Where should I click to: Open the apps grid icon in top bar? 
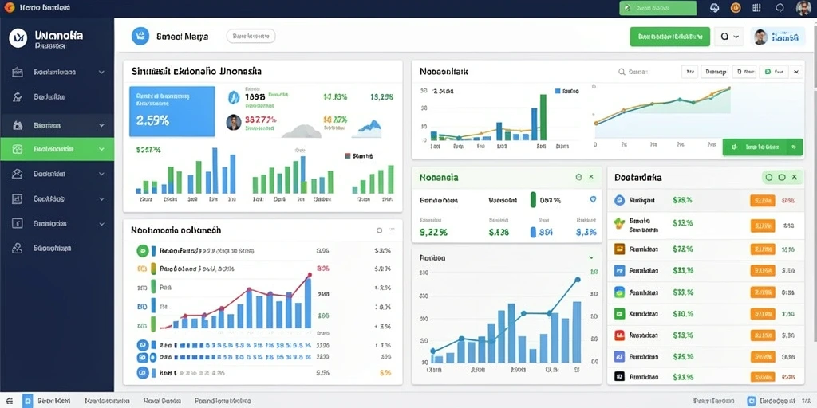click(x=757, y=8)
